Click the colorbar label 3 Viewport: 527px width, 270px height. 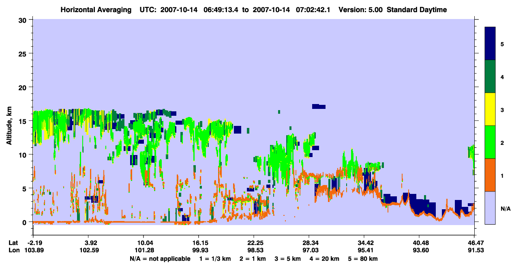click(502, 110)
